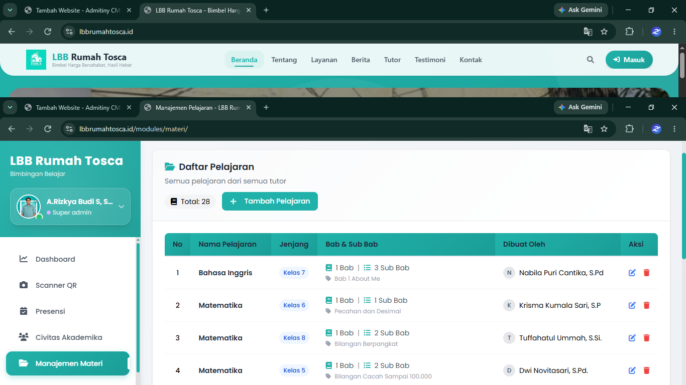This screenshot has height=385, width=686.
Task: Expand the A.Rizkya Budi S profile dropdown
Action: (121, 207)
